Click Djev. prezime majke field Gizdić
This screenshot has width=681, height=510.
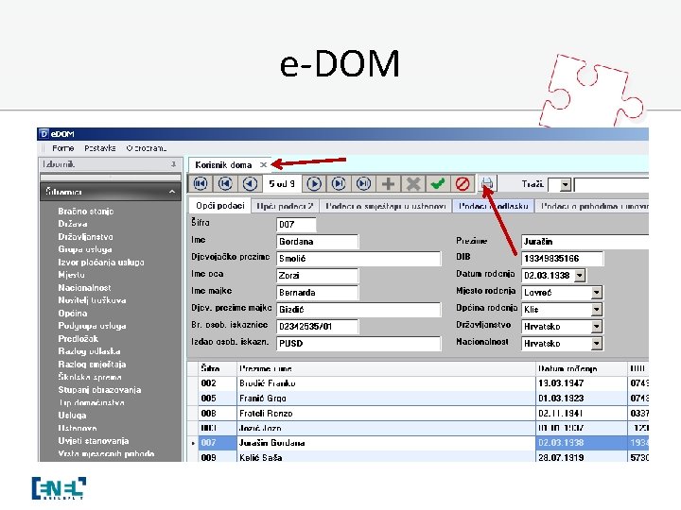(x=358, y=310)
